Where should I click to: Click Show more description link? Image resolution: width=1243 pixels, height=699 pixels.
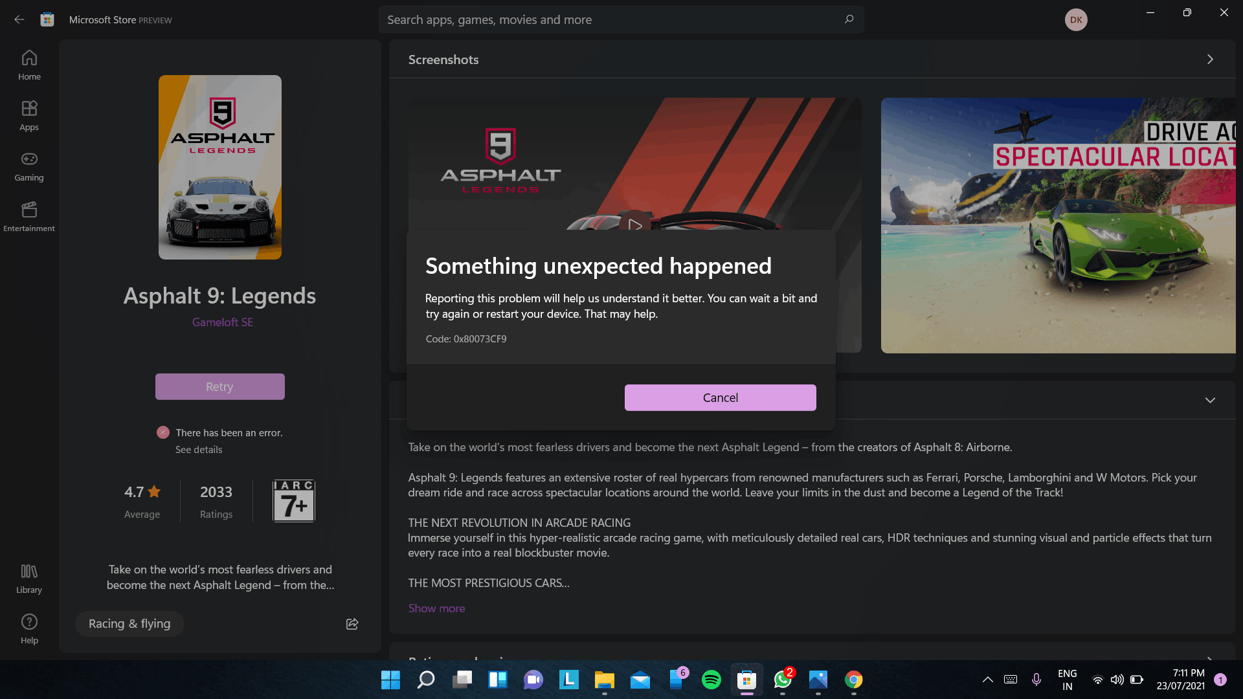click(436, 608)
